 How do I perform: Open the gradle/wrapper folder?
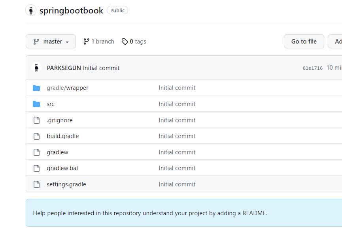[67, 88]
